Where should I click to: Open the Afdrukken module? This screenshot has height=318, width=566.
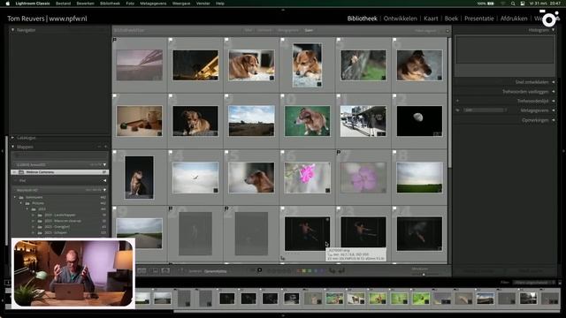click(x=514, y=19)
